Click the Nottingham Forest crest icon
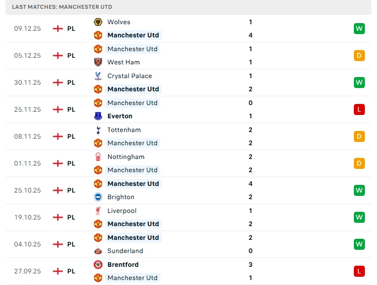This screenshot has width=377, height=285. pos(98,157)
